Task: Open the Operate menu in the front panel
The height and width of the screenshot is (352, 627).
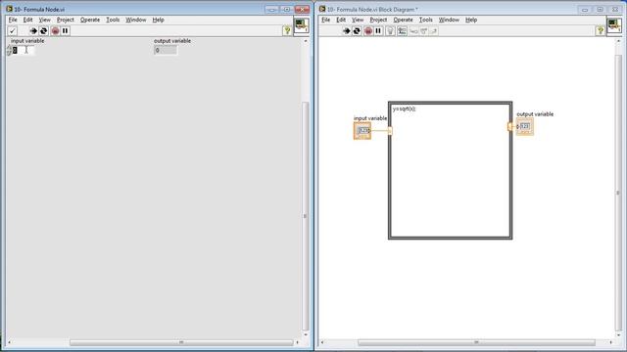Action: 90,20
